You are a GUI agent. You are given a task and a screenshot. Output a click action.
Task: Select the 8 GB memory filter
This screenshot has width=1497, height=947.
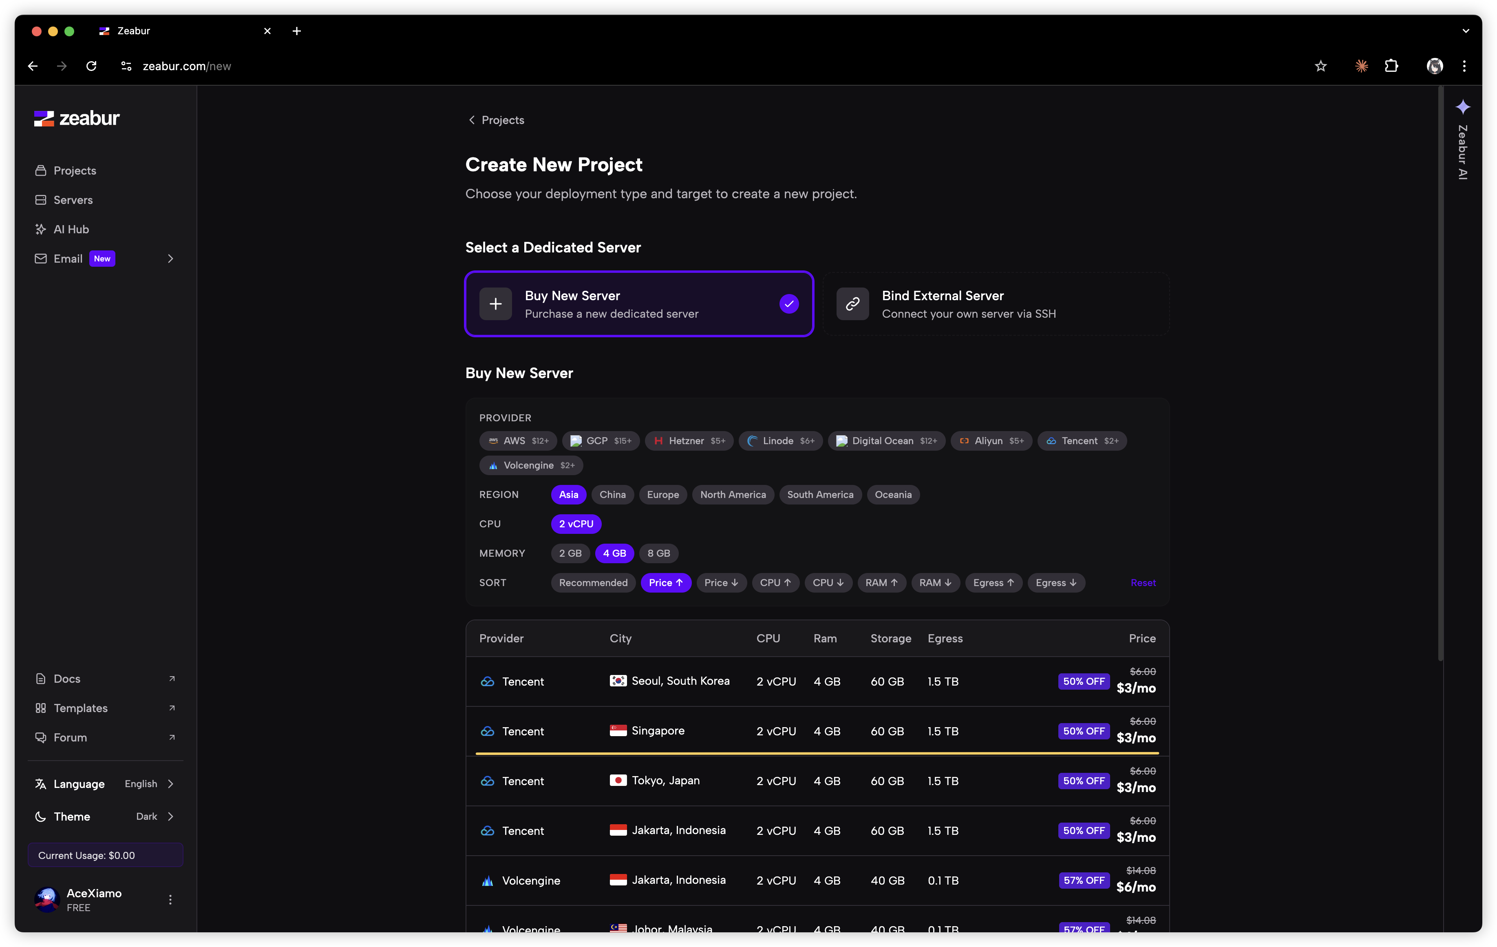point(658,553)
